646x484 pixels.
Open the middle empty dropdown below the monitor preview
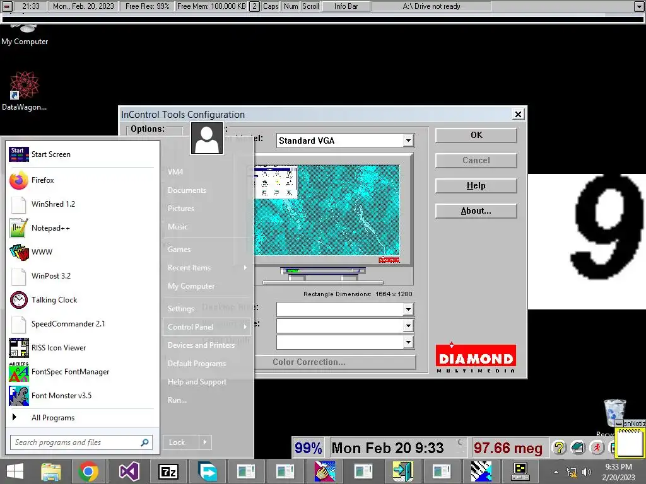point(408,326)
